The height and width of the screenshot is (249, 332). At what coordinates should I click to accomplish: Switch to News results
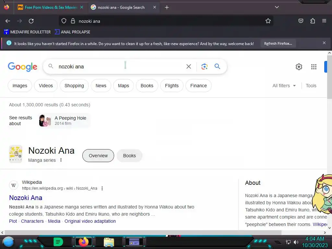click(101, 86)
